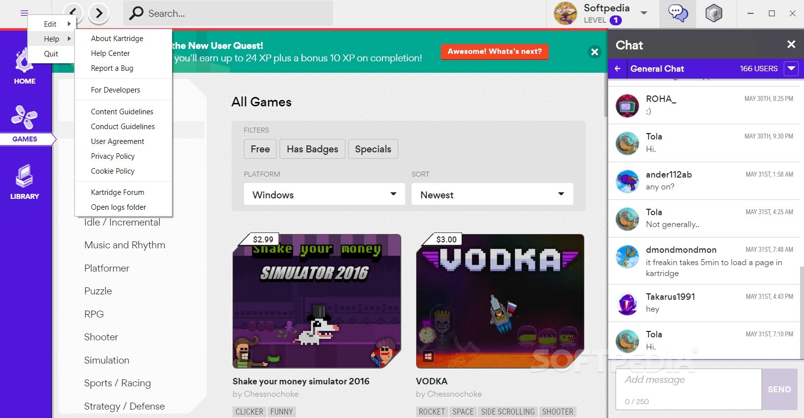Open General Chat options dropdown
The height and width of the screenshot is (418, 804).
click(x=792, y=69)
